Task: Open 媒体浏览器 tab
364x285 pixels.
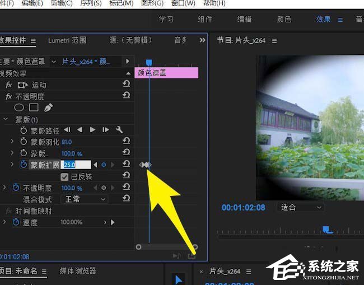Action: tap(78, 271)
